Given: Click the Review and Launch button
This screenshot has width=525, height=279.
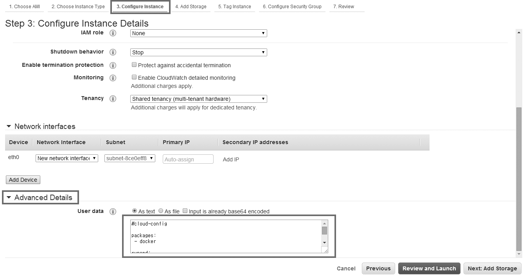Looking at the screenshot, I should click(x=429, y=268).
